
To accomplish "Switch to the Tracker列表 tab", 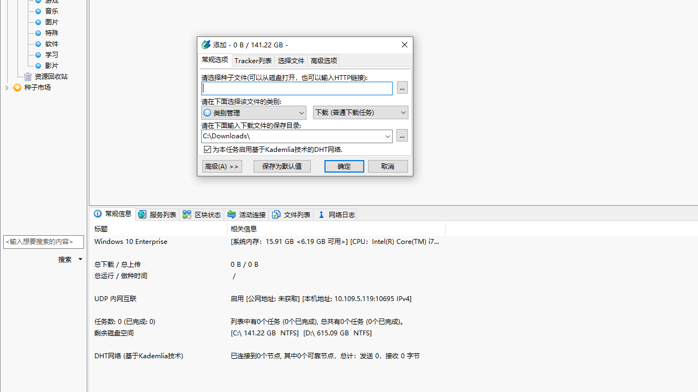I will pyautogui.click(x=253, y=60).
